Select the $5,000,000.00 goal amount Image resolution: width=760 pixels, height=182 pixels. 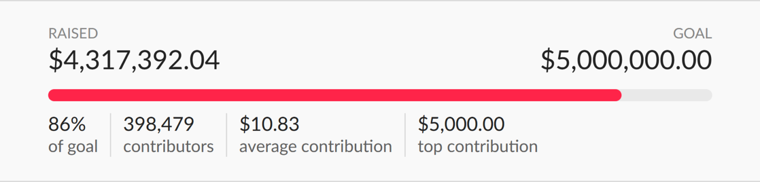[626, 60]
